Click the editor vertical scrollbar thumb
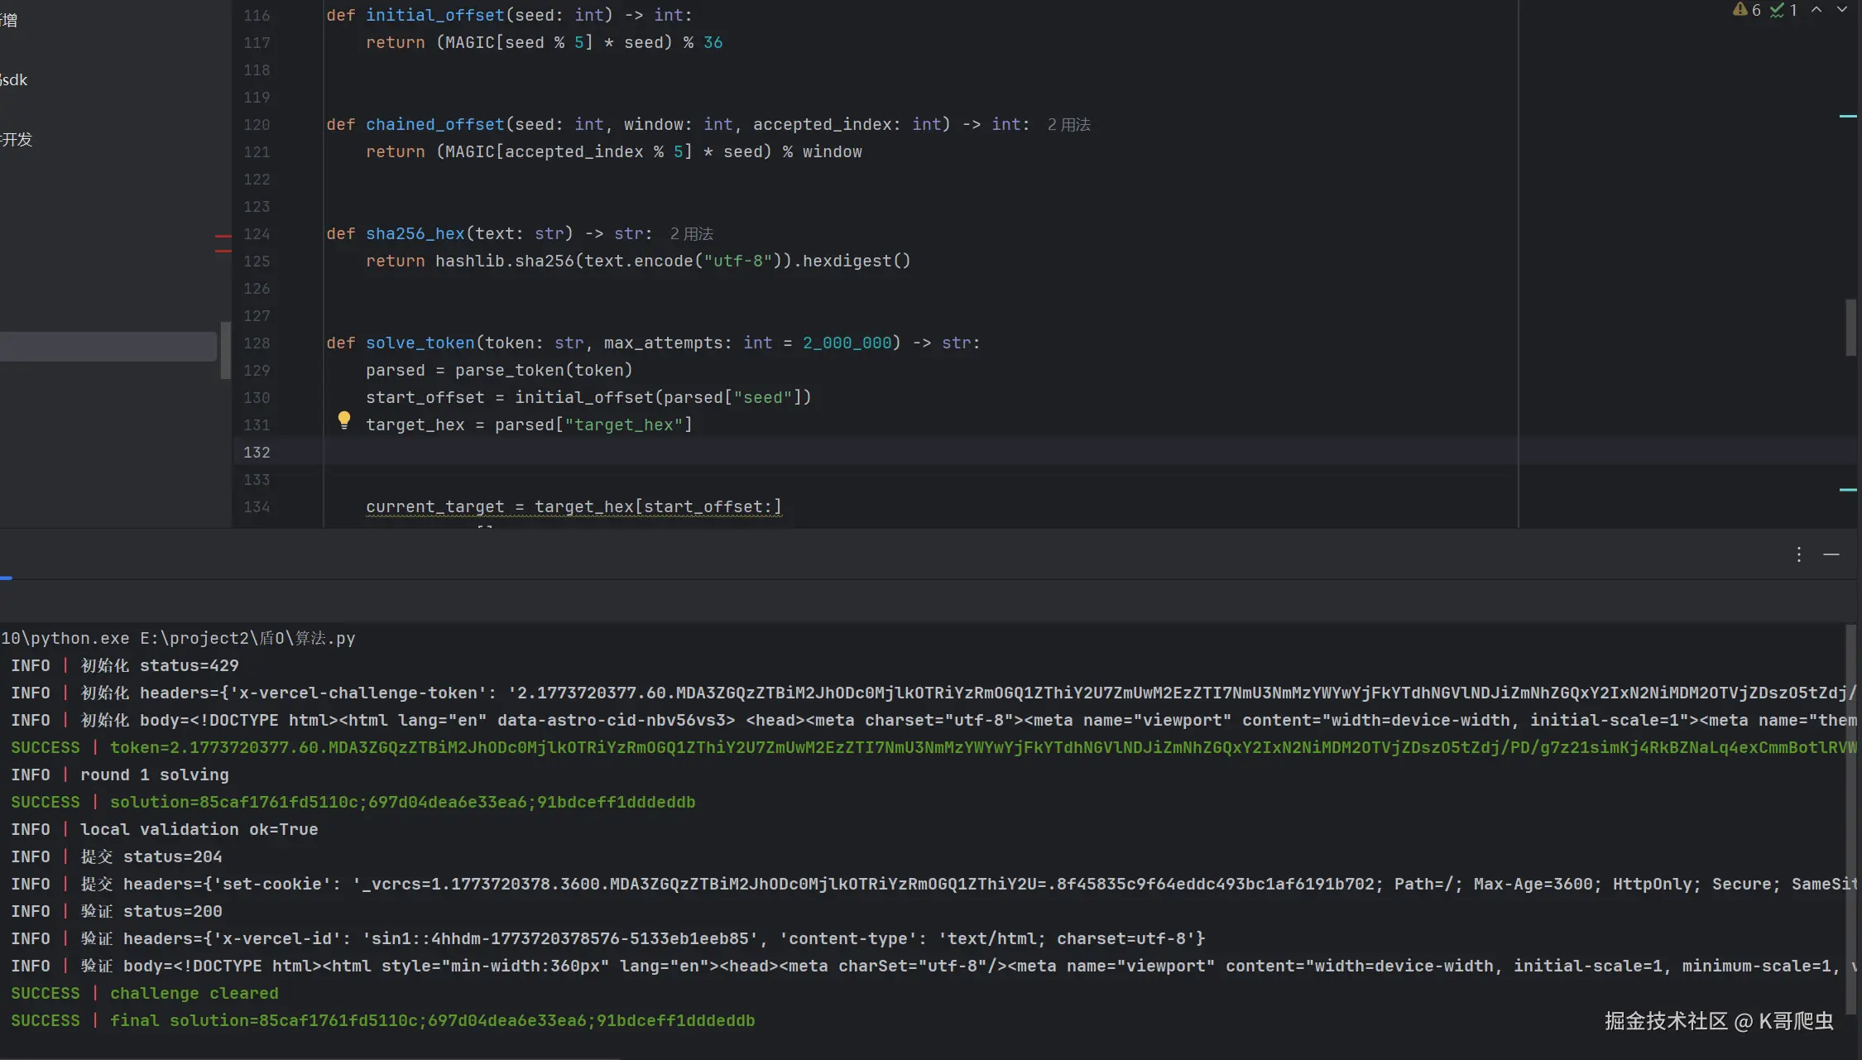 pyautogui.click(x=1850, y=328)
